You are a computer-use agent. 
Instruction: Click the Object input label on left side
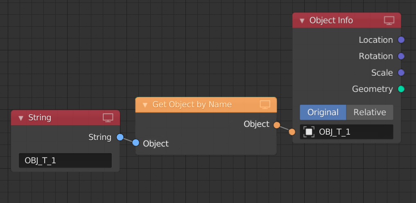pos(156,144)
